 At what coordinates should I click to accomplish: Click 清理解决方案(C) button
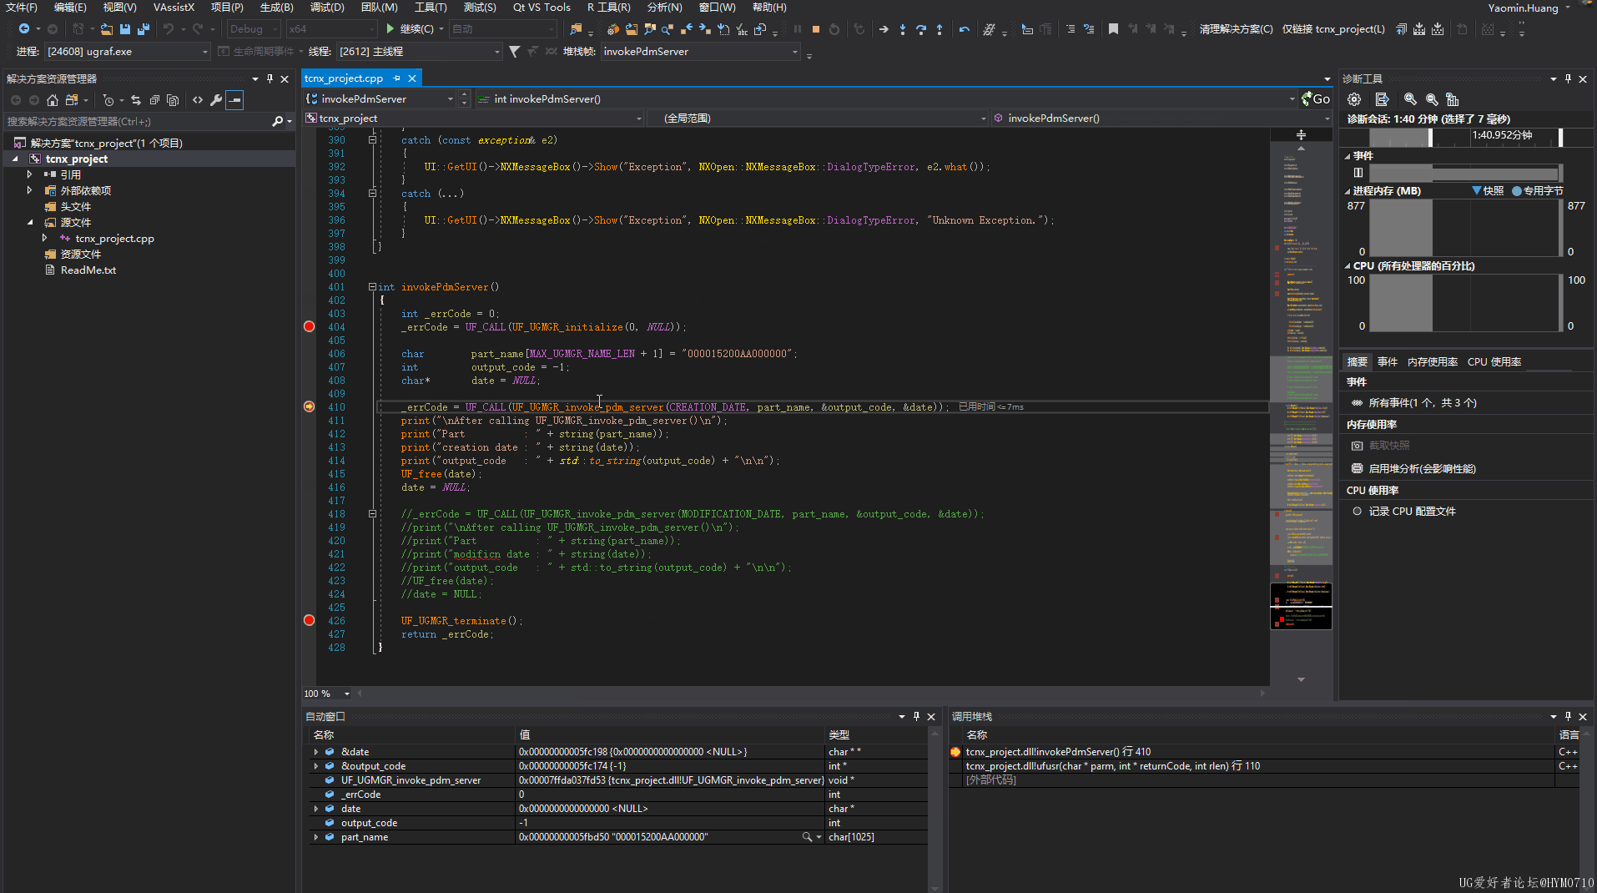pos(1236,29)
